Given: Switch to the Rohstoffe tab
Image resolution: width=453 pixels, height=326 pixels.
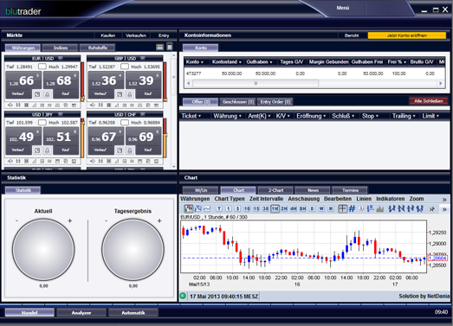Looking at the screenshot, I should click(x=98, y=48).
